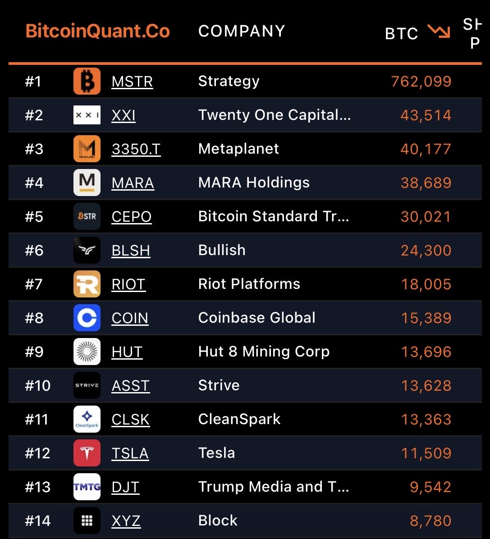Click the Hut 8 sunburst logo icon
Image resolution: width=490 pixels, height=539 pixels.
point(87,352)
